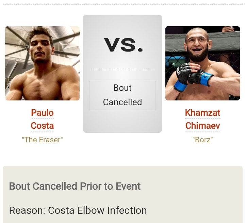
Task: Click the dotted divider below "VS."
Action: [x=122, y=70]
